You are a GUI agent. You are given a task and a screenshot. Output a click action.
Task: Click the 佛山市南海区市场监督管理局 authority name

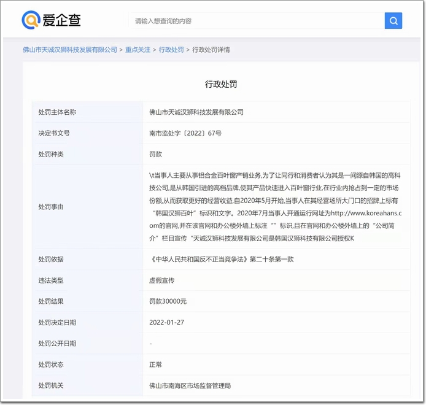(x=190, y=385)
